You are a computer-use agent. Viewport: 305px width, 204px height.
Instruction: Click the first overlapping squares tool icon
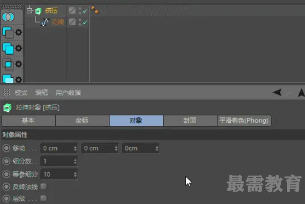click(8, 32)
